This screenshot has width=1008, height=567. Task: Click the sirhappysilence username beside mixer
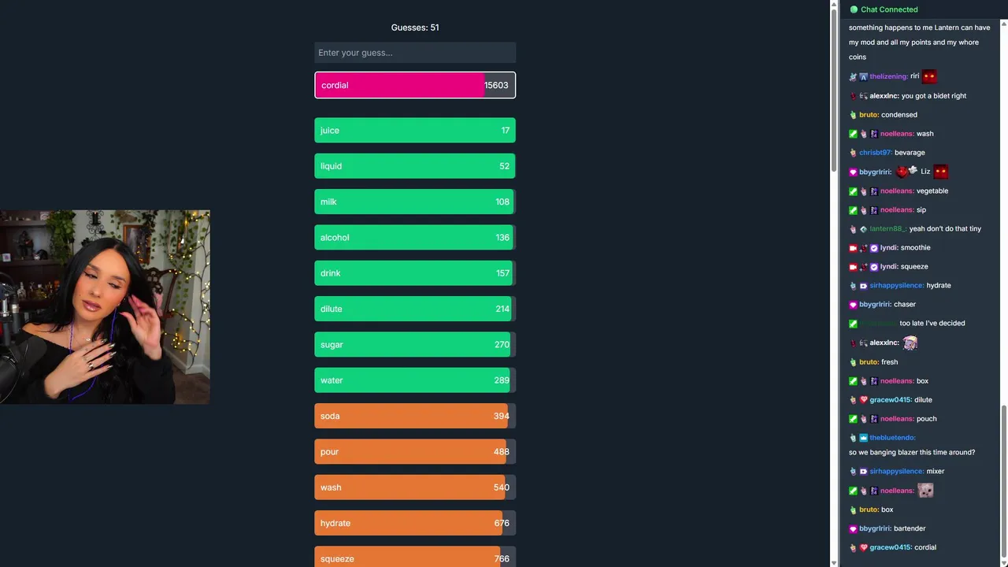896,471
